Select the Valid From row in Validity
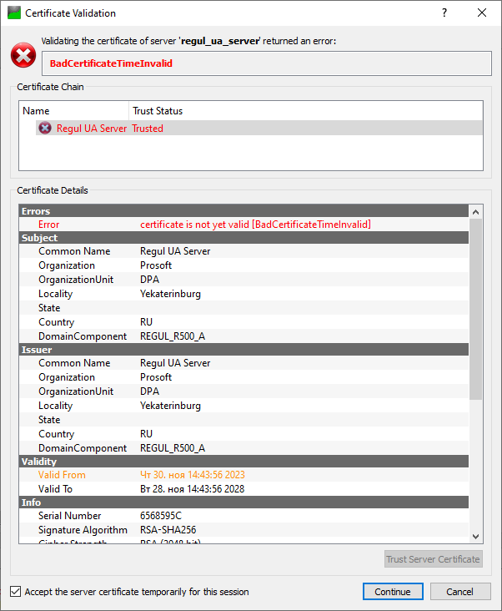The width and height of the screenshot is (502, 611). (243, 475)
